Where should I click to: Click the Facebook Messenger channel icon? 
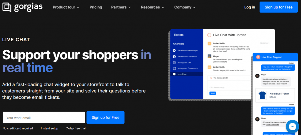[x=174, y=51]
